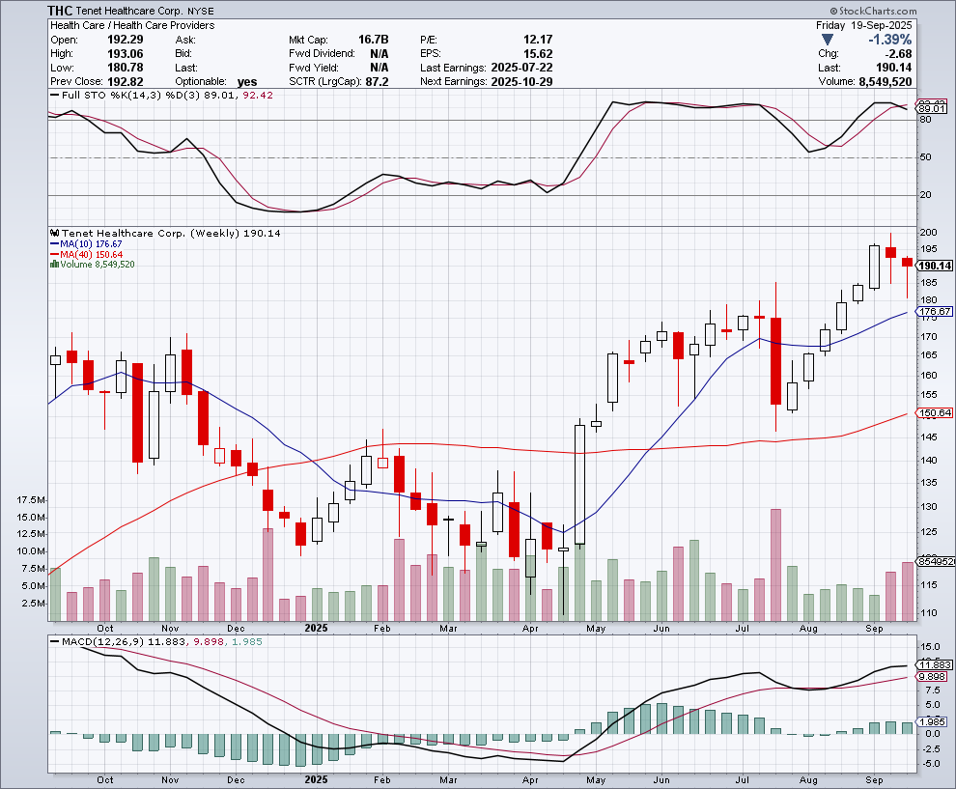Click the black MACD legend line marker
Screen dimensions: 956x789
point(55,641)
